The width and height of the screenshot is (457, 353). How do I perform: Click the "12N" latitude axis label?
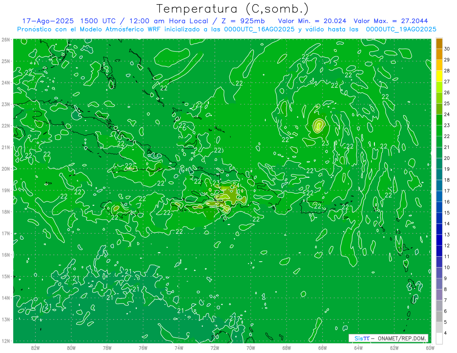point(6,341)
